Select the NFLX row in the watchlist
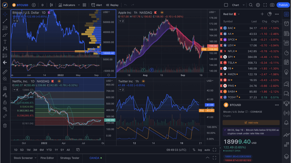The image size is (291, 163). tap(251, 51)
